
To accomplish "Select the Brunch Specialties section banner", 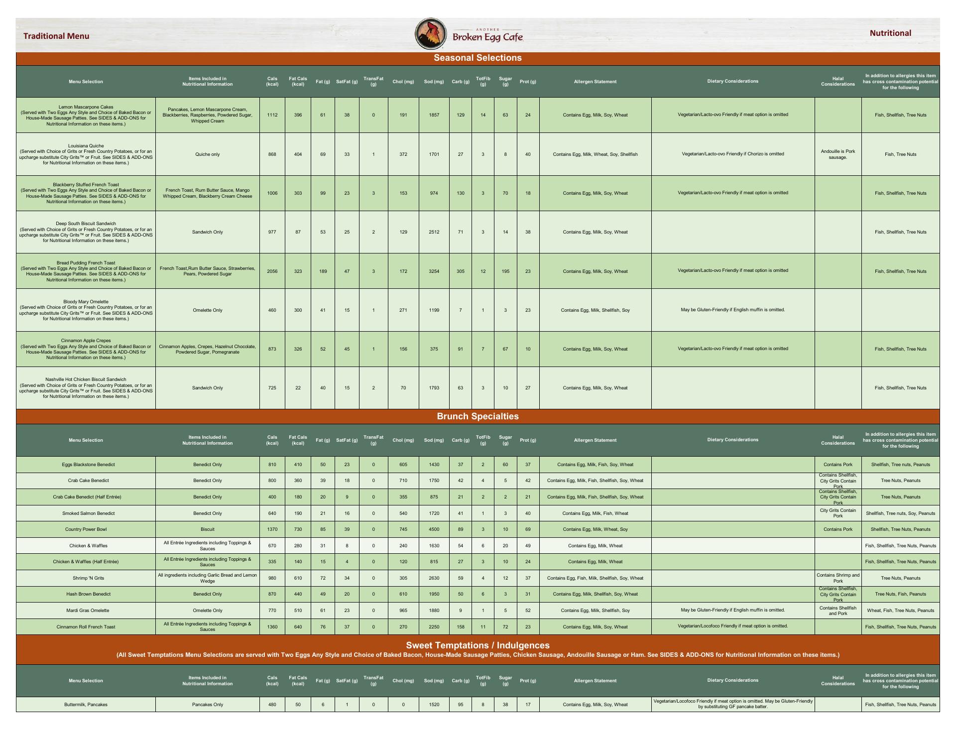I will (478, 416).
